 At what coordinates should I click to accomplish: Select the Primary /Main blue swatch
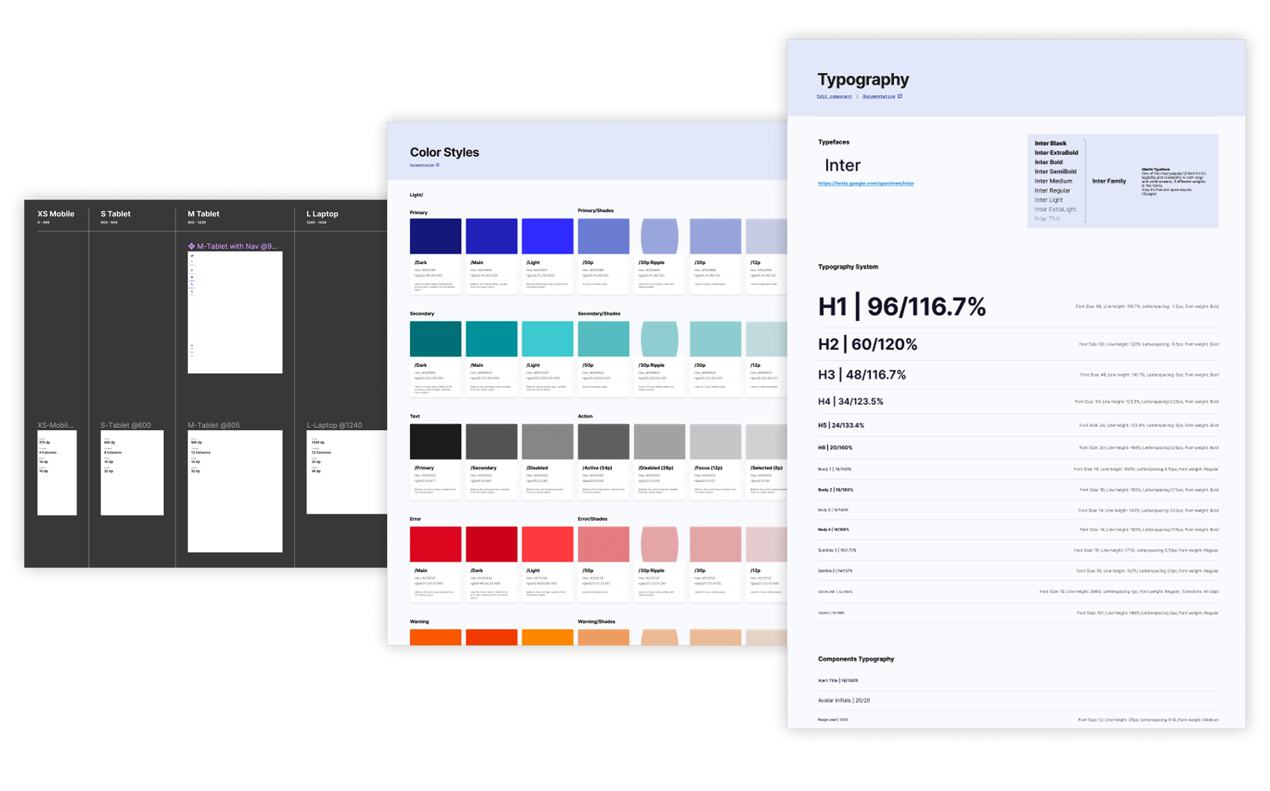coord(491,236)
